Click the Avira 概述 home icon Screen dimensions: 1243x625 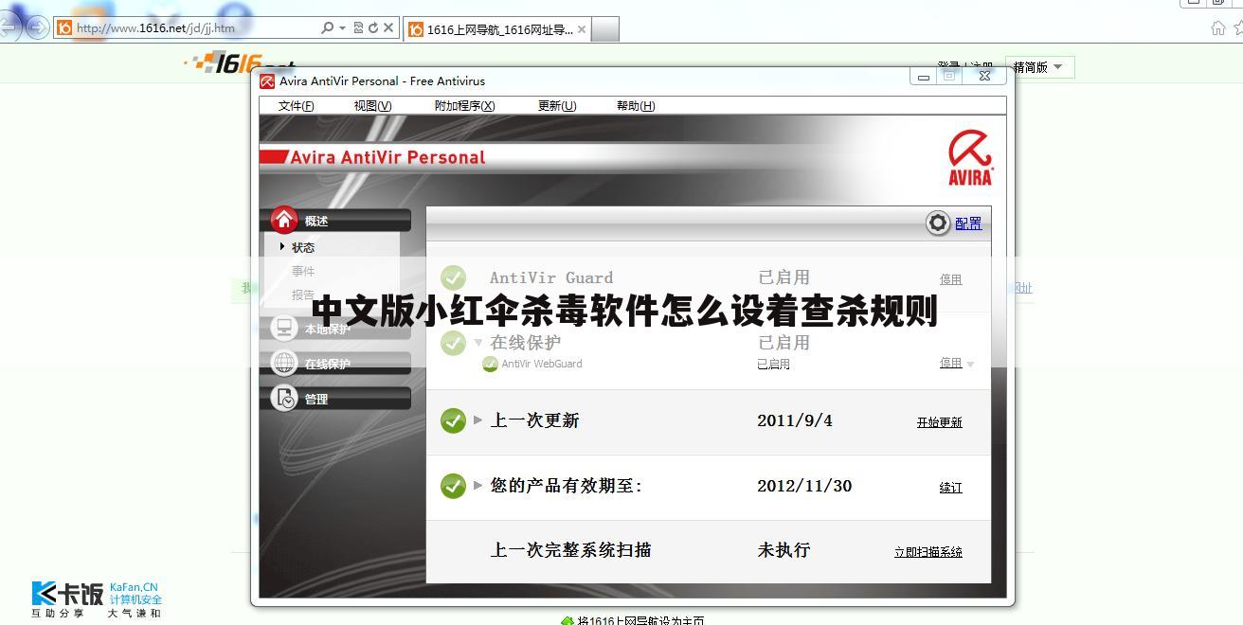[x=284, y=220]
